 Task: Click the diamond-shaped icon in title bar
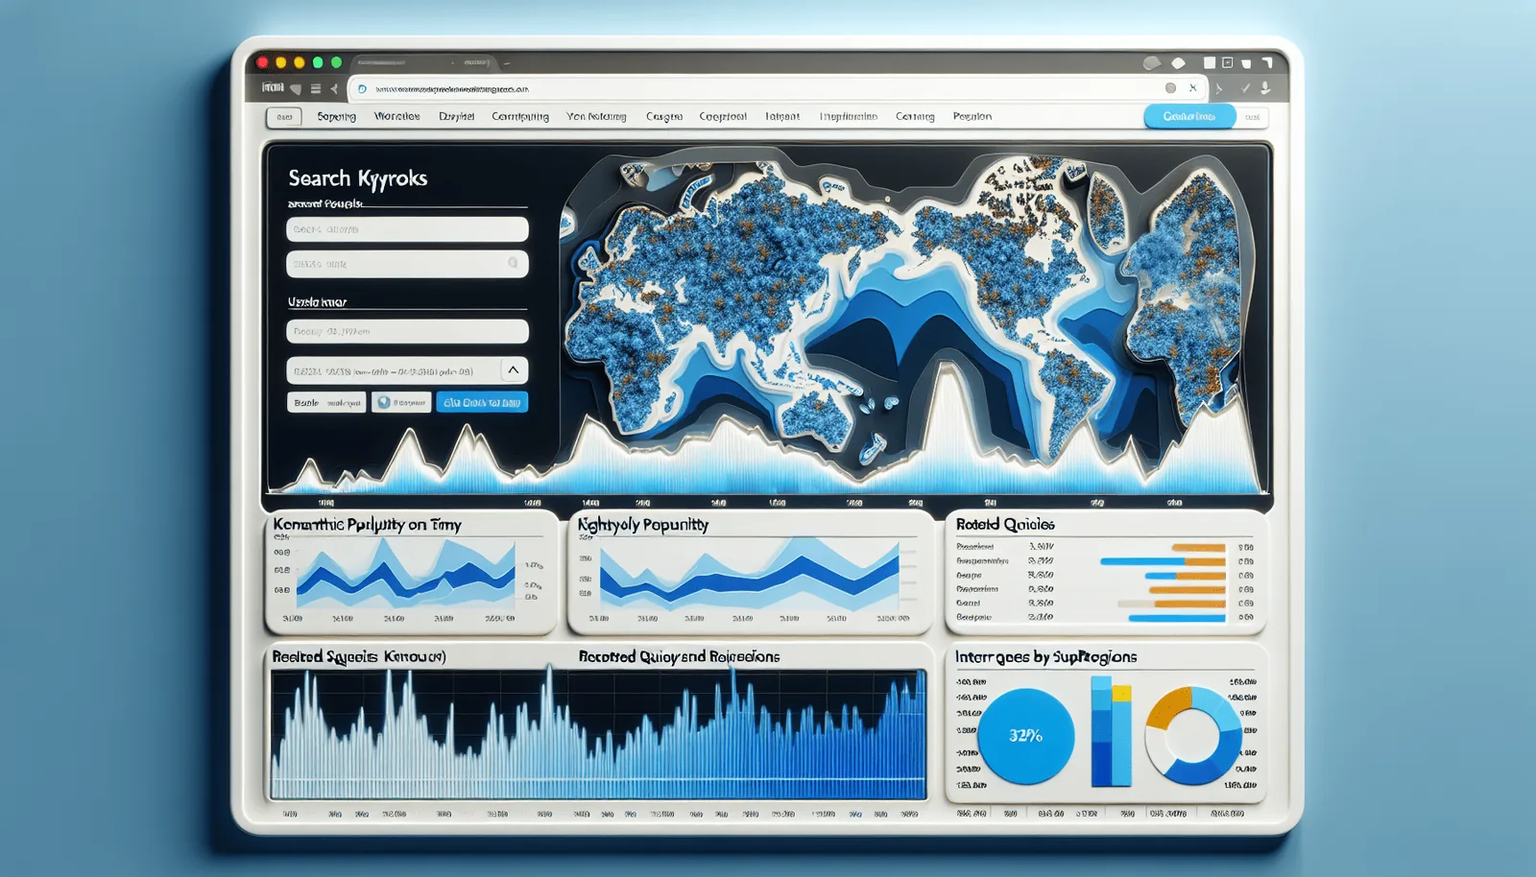[x=1178, y=63]
